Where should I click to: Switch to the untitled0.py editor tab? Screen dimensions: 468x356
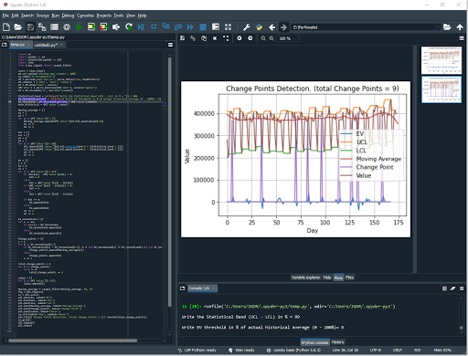(46, 45)
